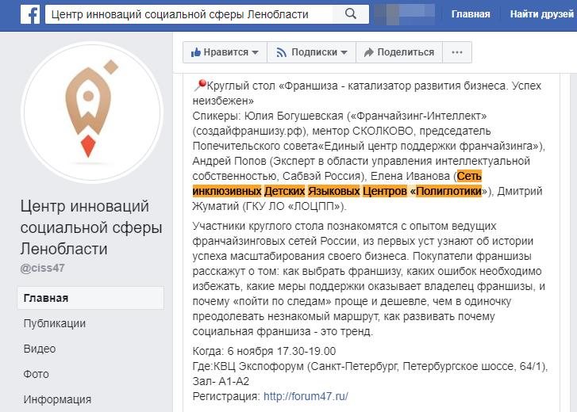Open Видео in the sidebar
Viewport: 577px width, 412px height.
(x=40, y=349)
